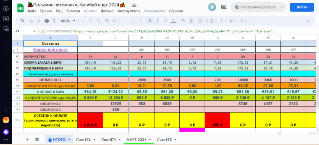
Task: Apply ruble currency format
Action: point(83,21)
